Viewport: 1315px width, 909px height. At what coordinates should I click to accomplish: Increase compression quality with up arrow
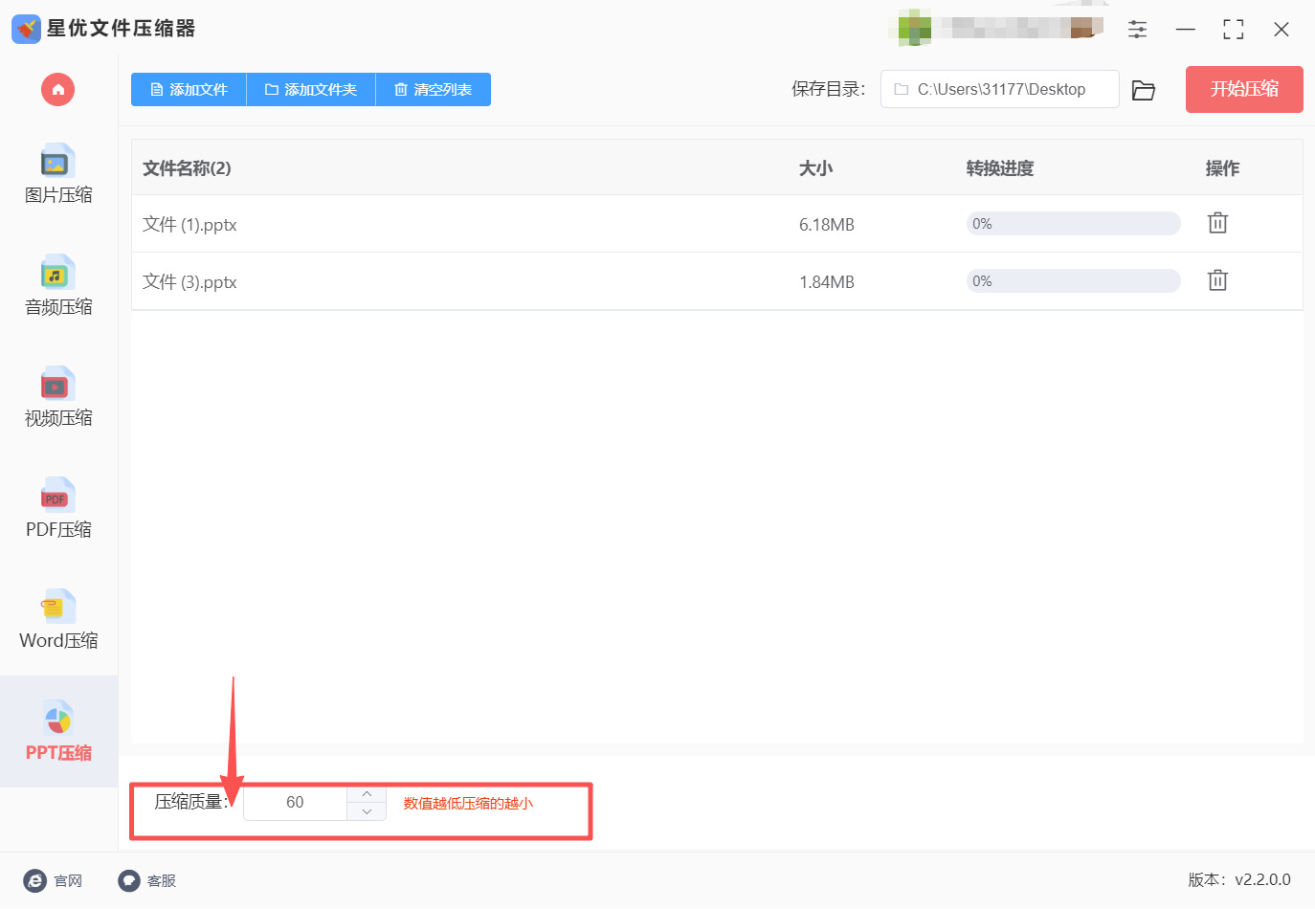coord(367,794)
